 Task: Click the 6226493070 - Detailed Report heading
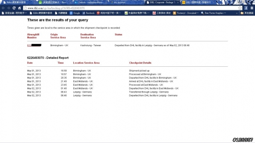point(48,58)
